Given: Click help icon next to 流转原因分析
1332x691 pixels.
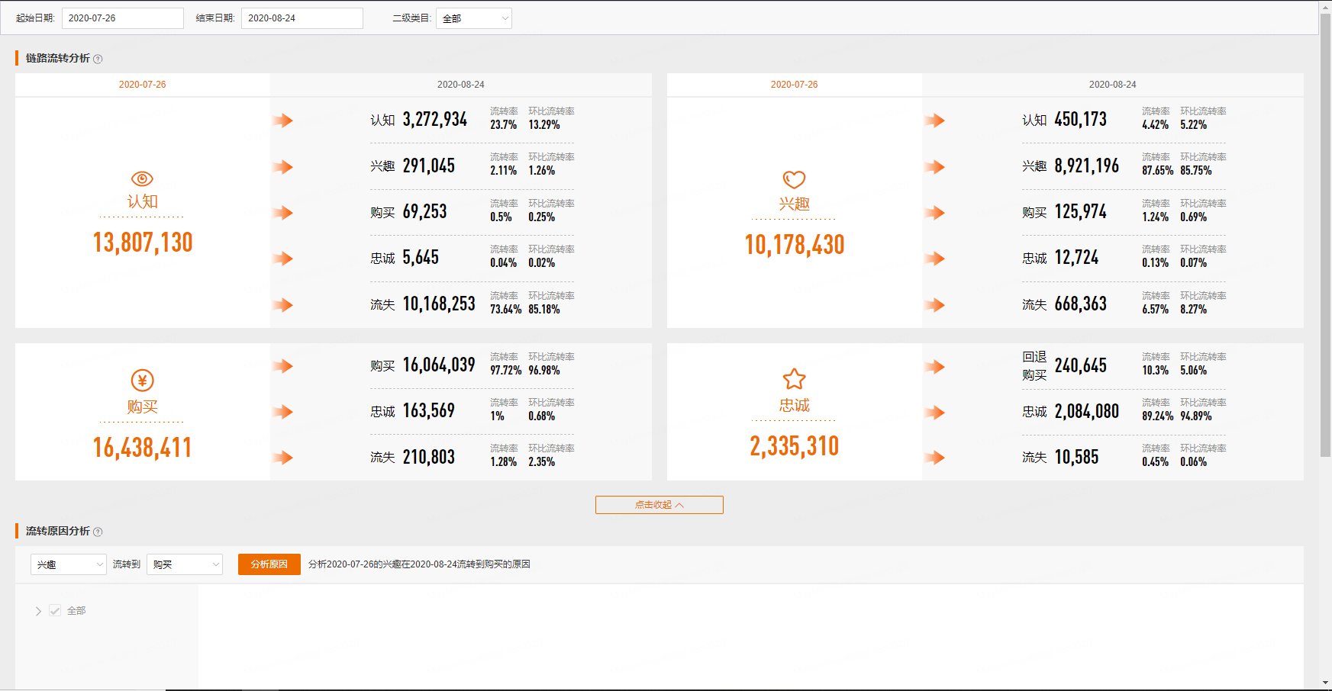Looking at the screenshot, I should pyautogui.click(x=98, y=532).
